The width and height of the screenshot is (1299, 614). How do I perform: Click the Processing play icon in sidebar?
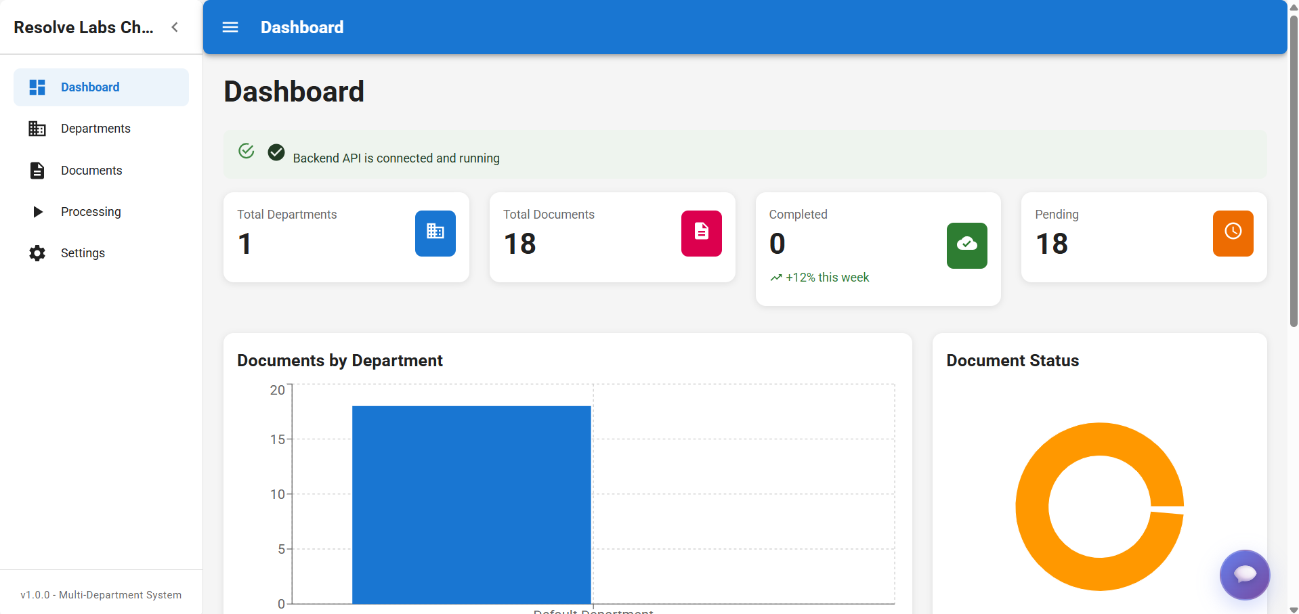[x=37, y=211]
